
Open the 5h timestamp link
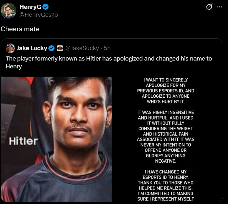click(107, 48)
